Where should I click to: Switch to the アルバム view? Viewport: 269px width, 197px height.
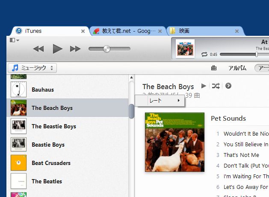[237, 68]
